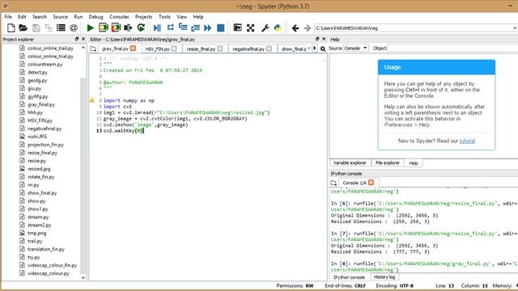Open the Search menu
This screenshot has height=291, width=518.
click(40, 16)
